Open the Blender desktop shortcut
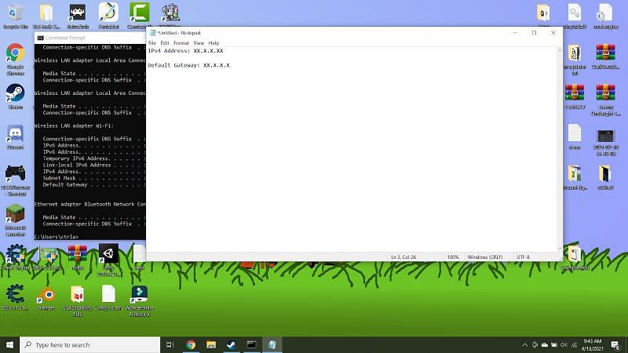The image size is (628, 353). [47, 295]
